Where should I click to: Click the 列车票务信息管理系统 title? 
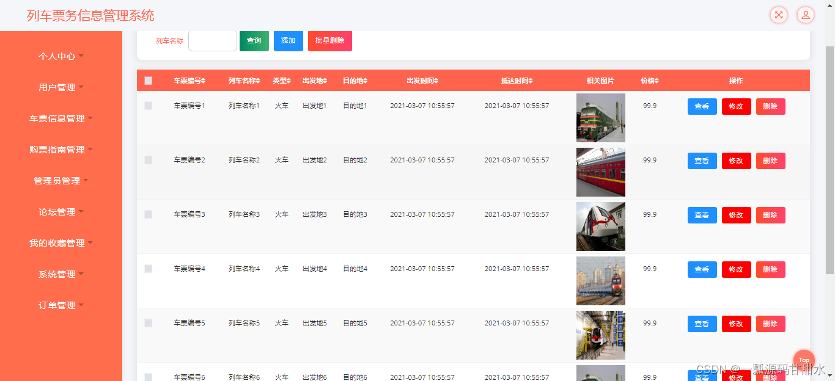90,16
